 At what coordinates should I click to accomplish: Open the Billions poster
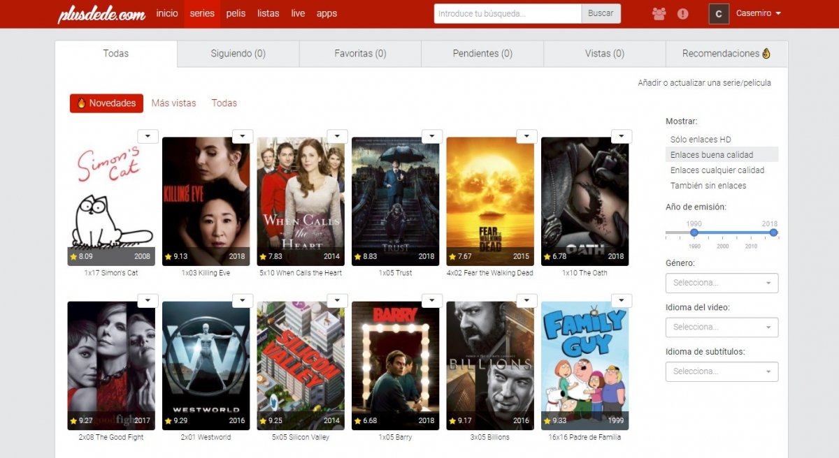(x=490, y=366)
